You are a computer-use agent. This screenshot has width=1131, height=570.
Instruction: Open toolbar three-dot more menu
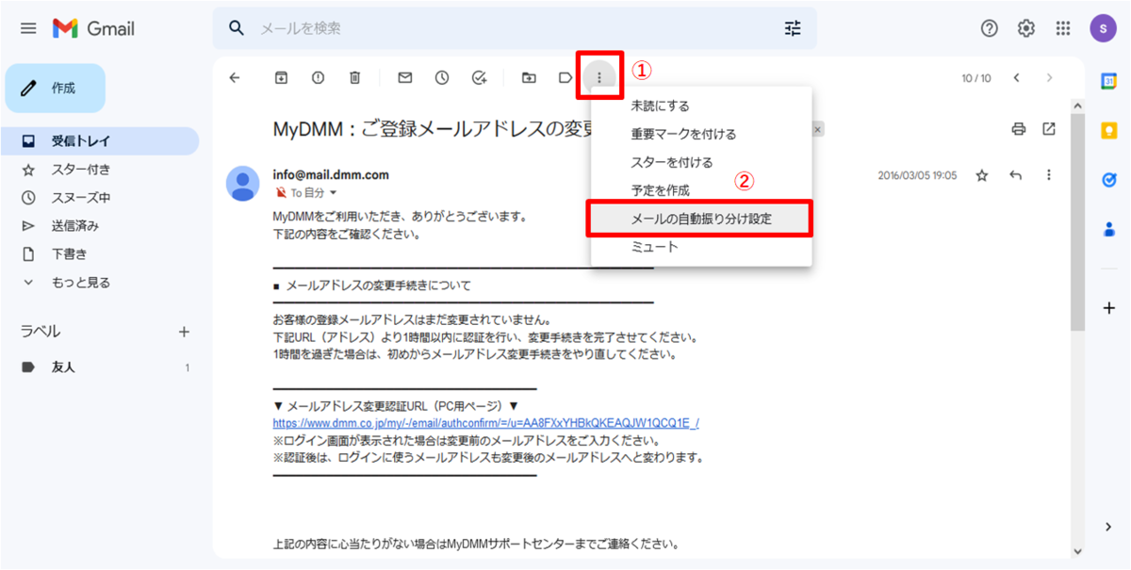[599, 77]
